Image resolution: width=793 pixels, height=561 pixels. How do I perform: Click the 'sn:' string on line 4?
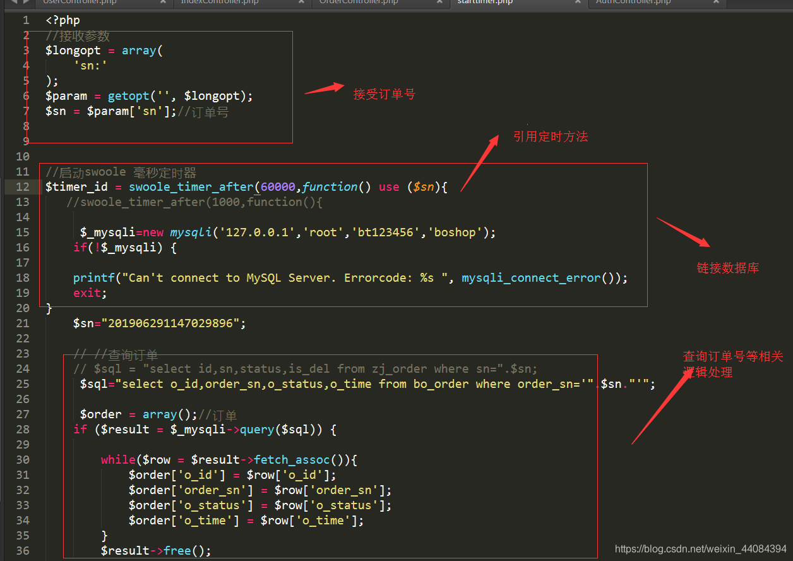(x=90, y=66)
